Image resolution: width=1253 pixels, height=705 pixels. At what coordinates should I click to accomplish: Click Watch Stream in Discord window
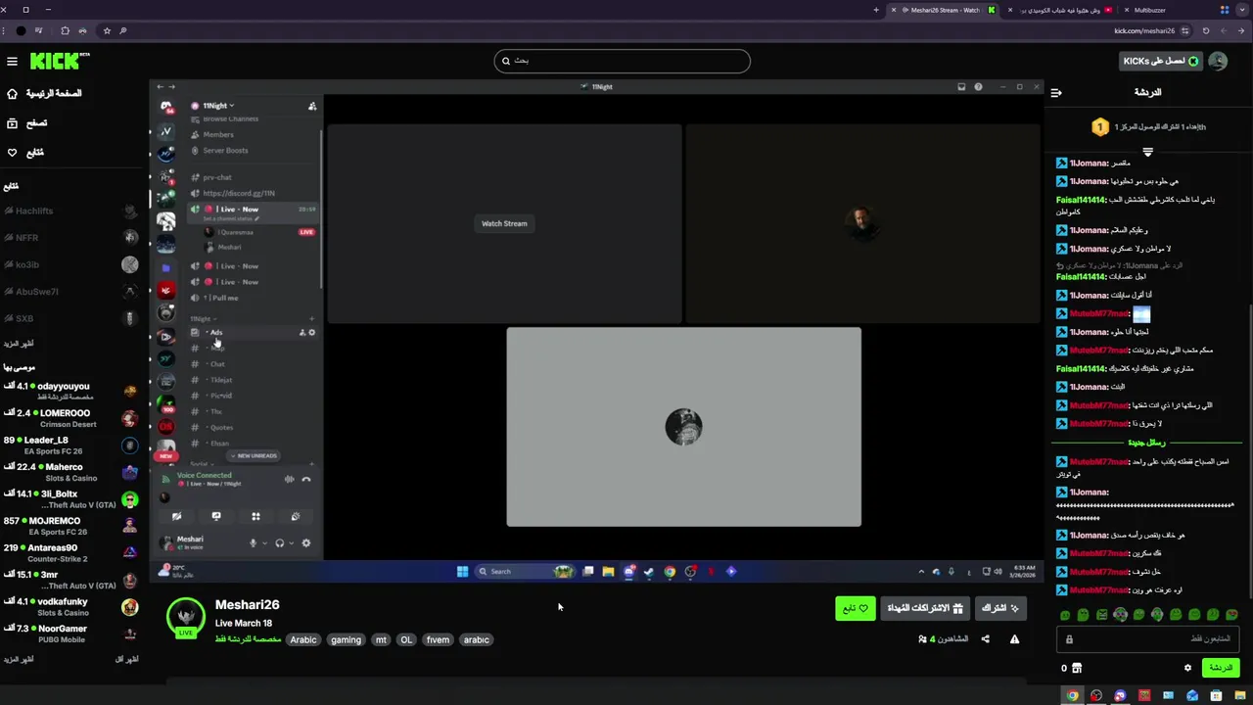pos(504,223)
